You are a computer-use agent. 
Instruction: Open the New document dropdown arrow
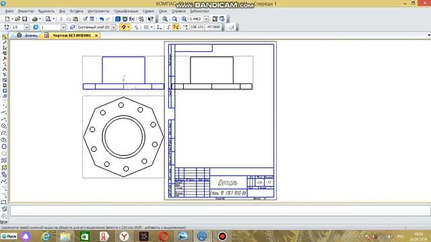(x=12, y=19)
